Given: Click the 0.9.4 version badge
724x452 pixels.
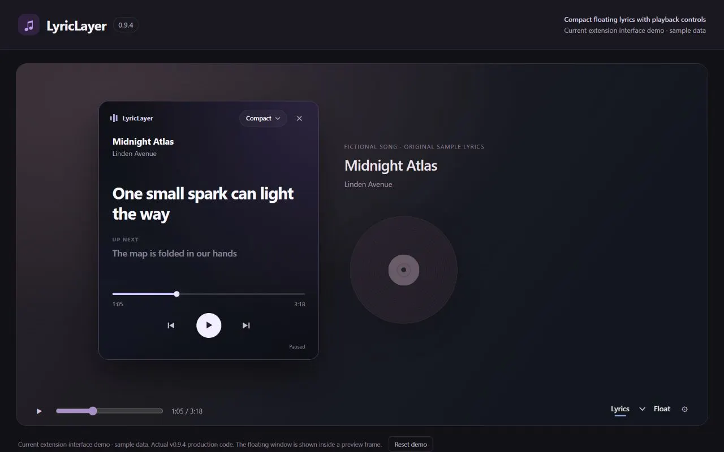Looking at the screenshot, I should tap(126, 25).
